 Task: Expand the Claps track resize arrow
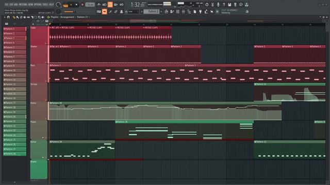tap(46, 43)
